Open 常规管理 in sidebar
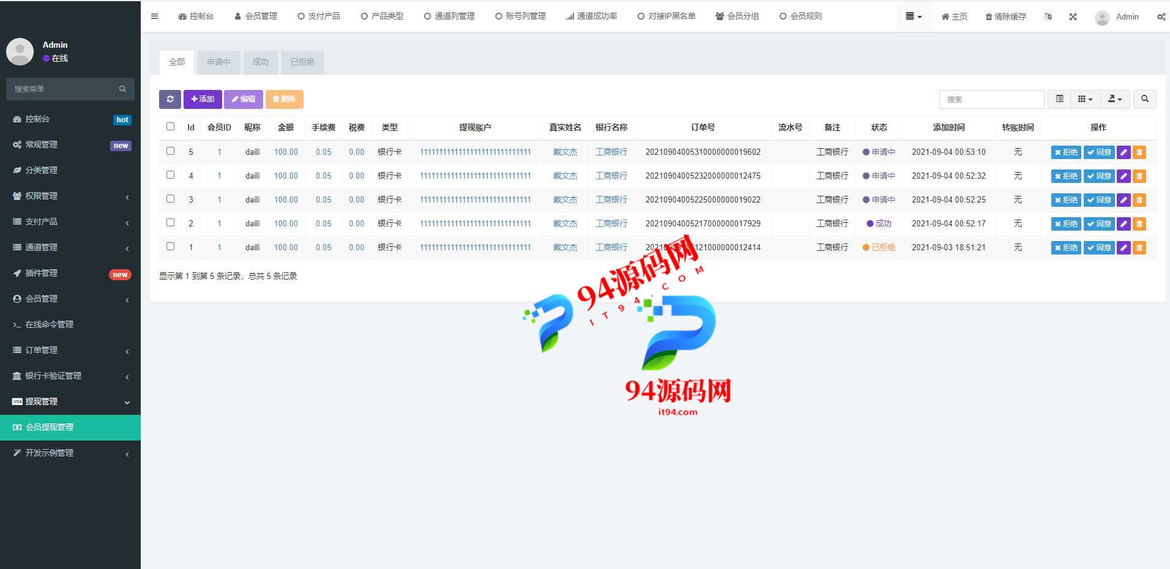1170x569 pixels. click(70, 145)
